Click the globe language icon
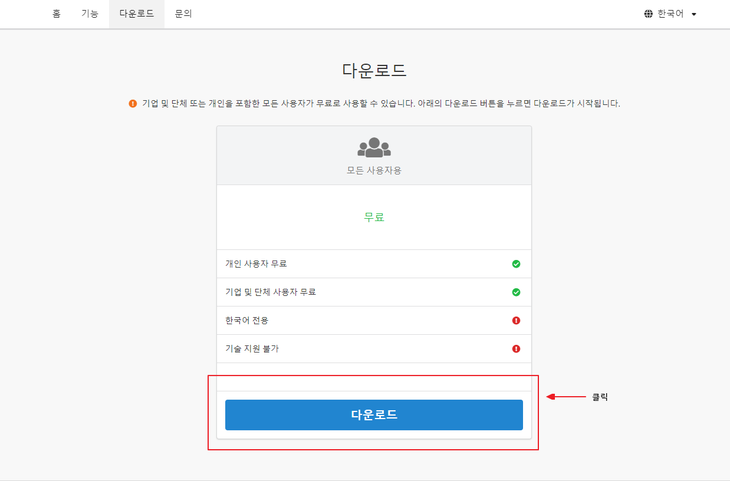Viewport: 730px width, 481px height. 649,14
